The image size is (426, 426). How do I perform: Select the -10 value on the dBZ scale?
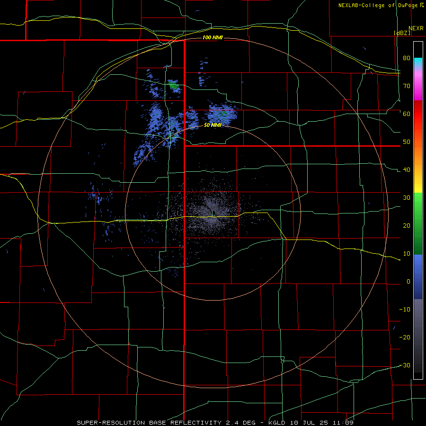(x=405, y=310)
